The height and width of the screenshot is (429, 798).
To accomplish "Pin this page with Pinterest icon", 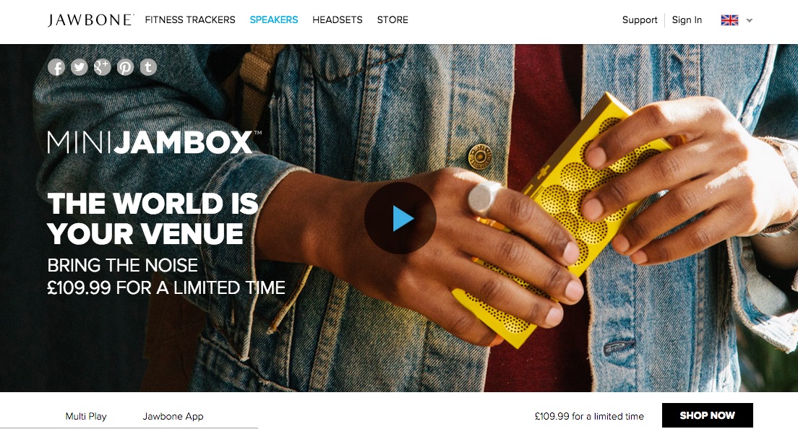I will coord(125,67).
